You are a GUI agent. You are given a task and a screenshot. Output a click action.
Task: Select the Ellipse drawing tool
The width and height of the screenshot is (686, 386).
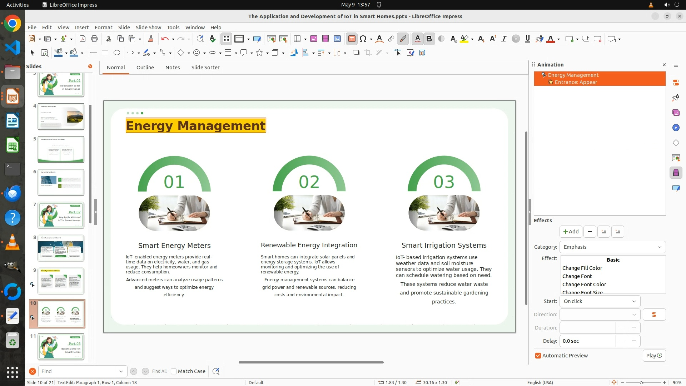[117, 53]
